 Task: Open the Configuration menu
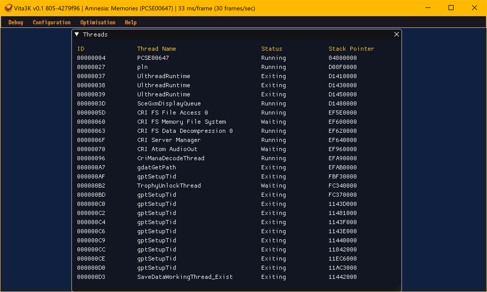point(52,22)
